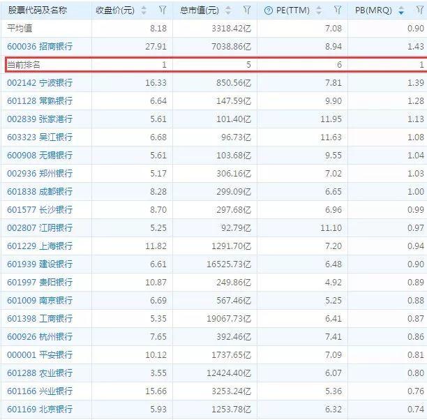Open stock 601166 兴业银行
This screenshot has width=427, height=420.
[40, 391]
